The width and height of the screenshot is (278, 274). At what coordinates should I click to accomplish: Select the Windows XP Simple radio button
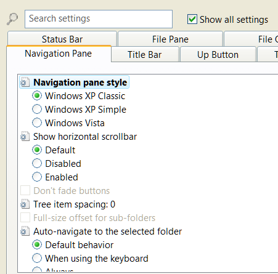[37, 109]
